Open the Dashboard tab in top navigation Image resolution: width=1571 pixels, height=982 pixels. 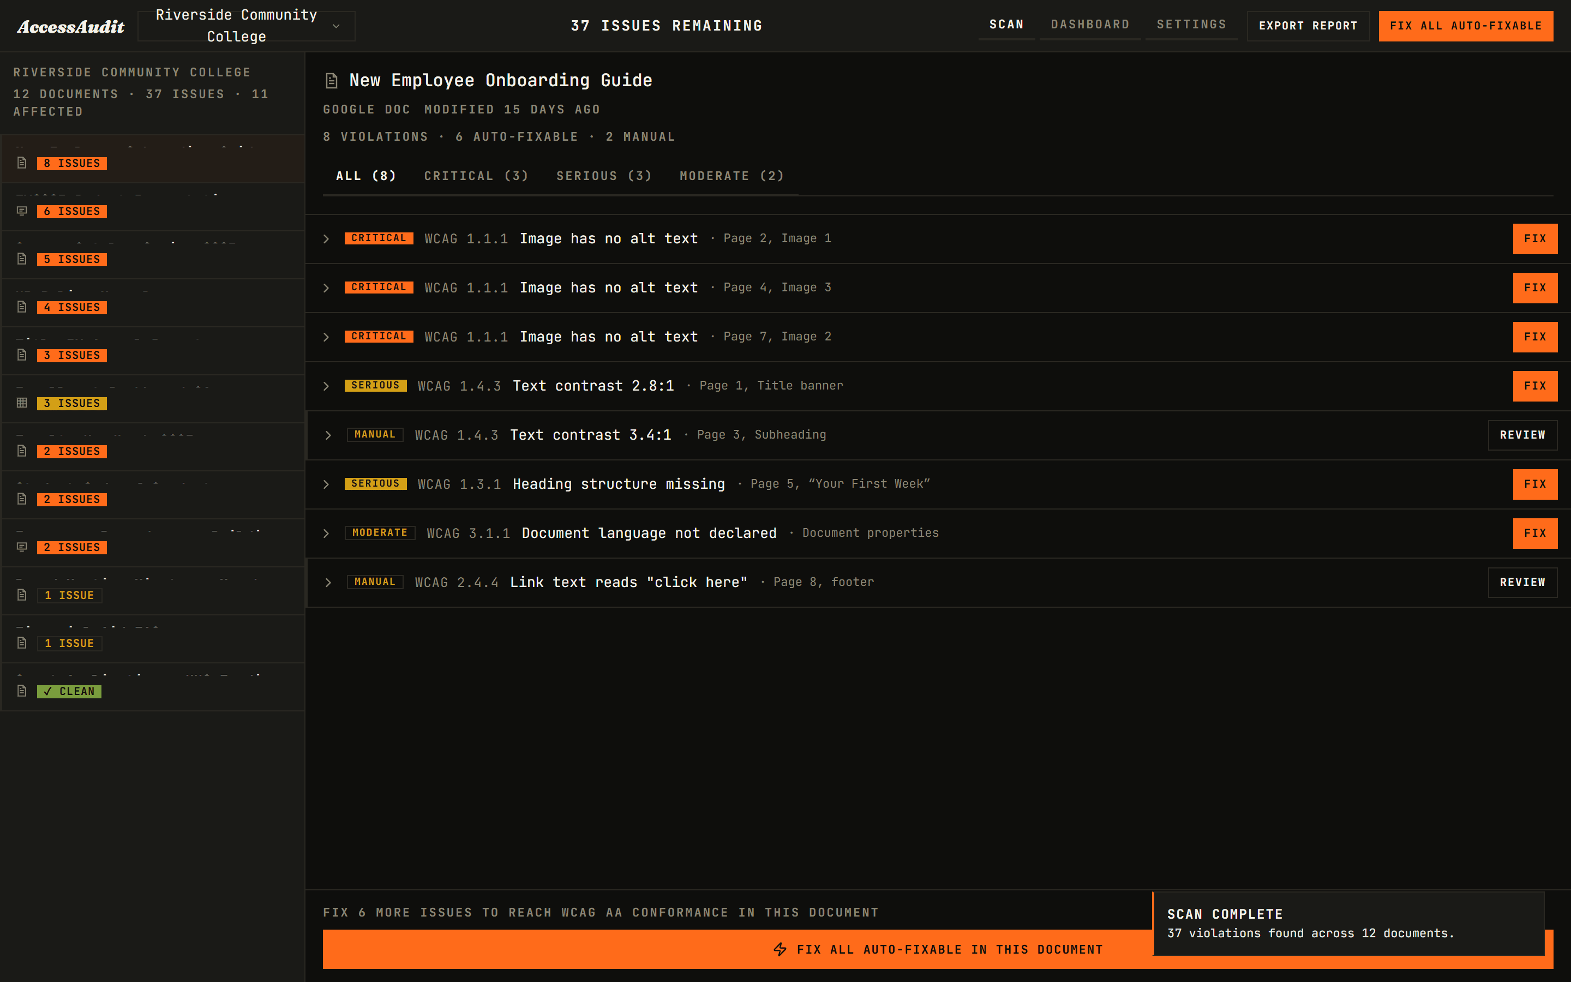tap(1090, 25)
